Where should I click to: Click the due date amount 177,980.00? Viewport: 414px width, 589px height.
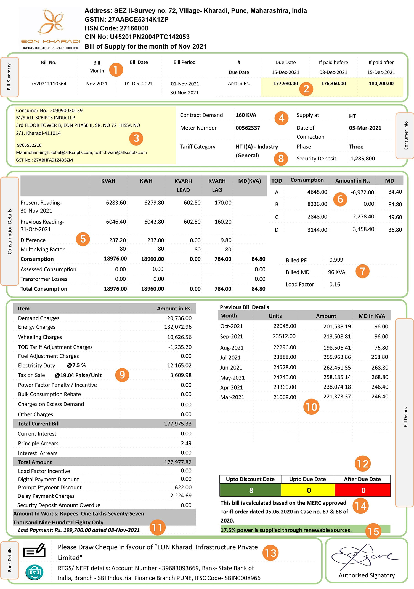[286, 83]
